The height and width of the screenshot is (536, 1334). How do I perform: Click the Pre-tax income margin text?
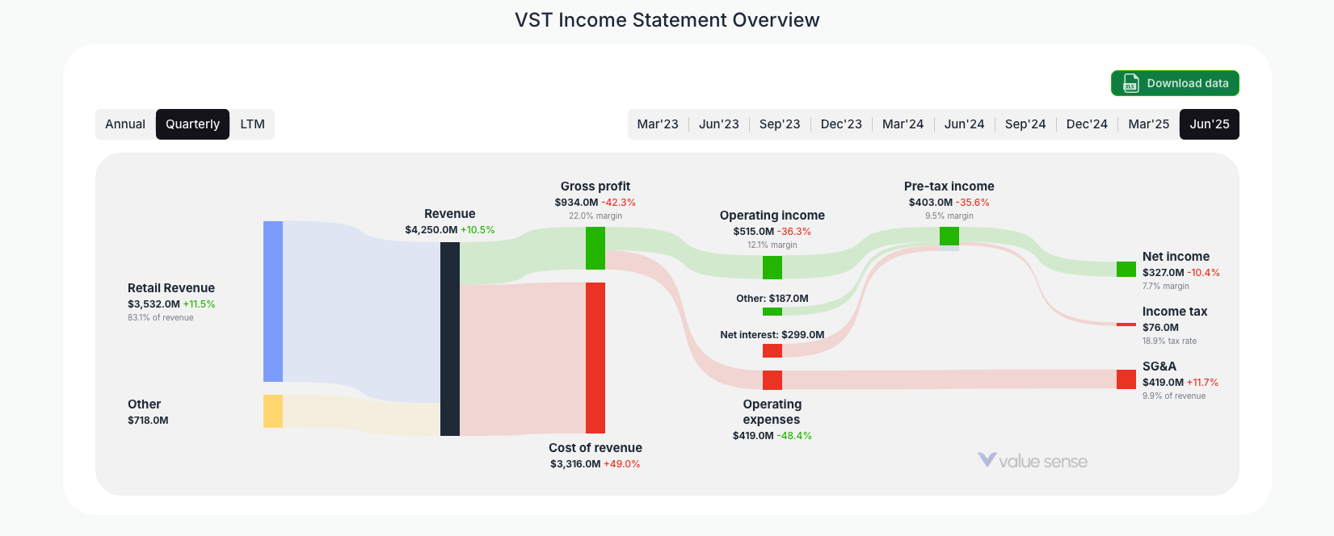coord(950,216)
